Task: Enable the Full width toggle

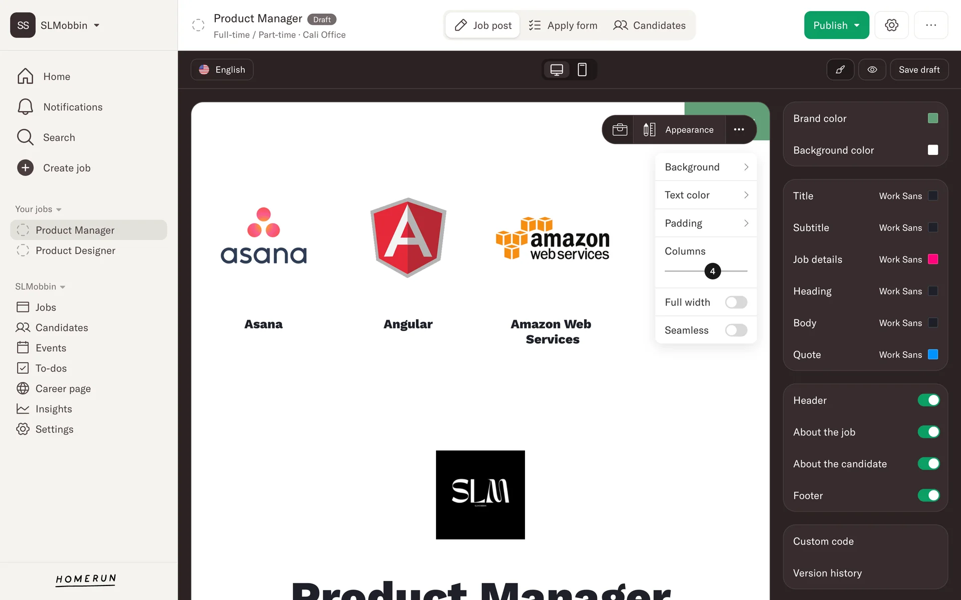Action: [736, 302]
